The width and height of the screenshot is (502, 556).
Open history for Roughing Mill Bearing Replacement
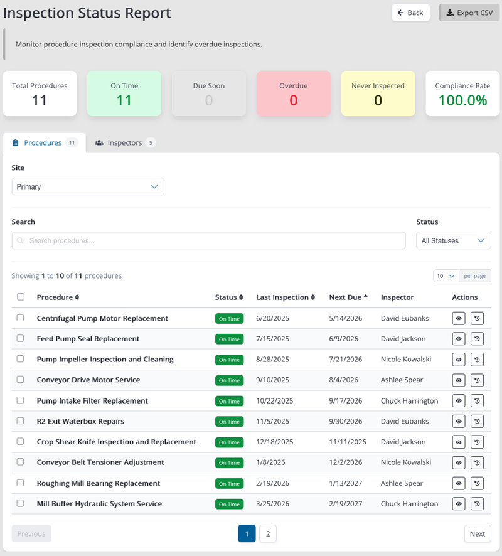coord(477,483)
